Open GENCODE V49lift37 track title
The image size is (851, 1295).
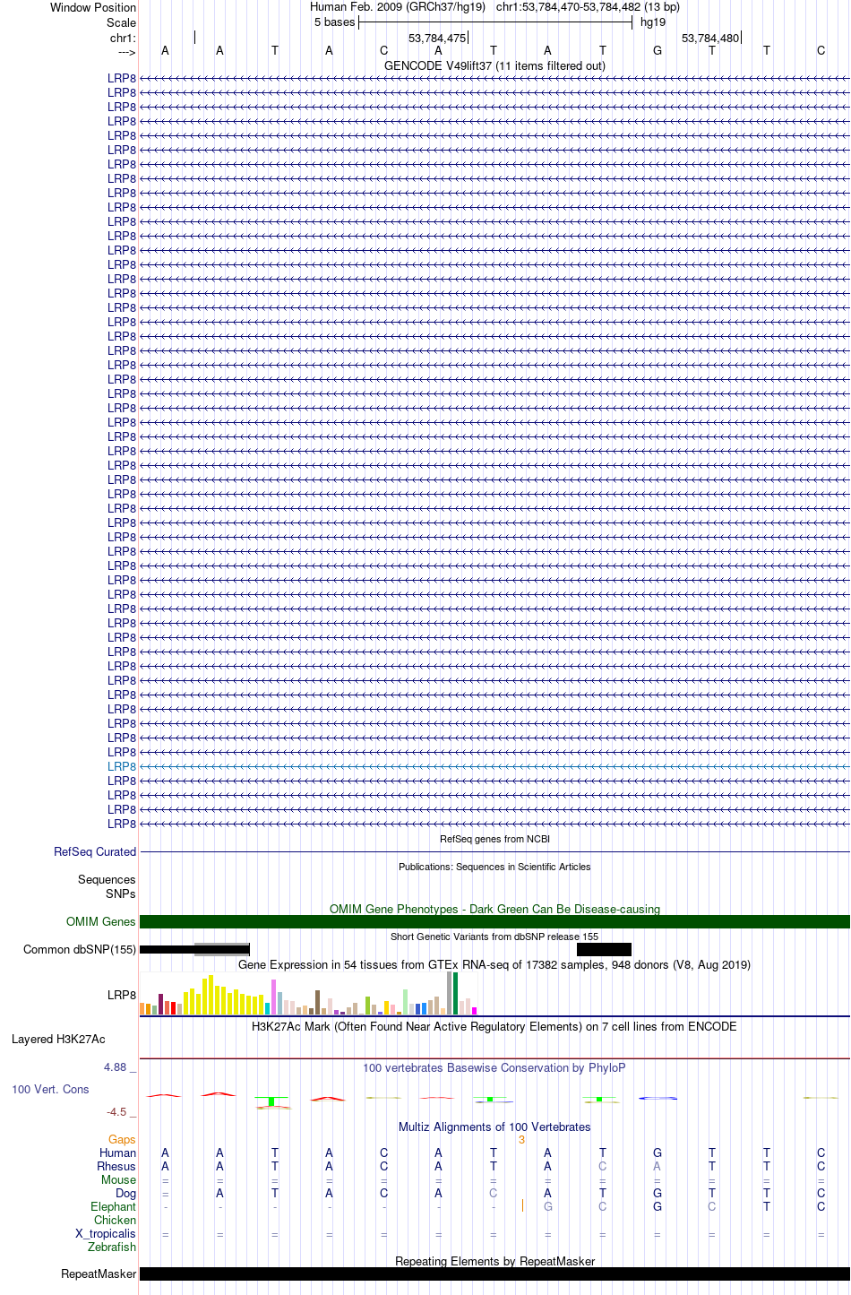pos(494,65)
